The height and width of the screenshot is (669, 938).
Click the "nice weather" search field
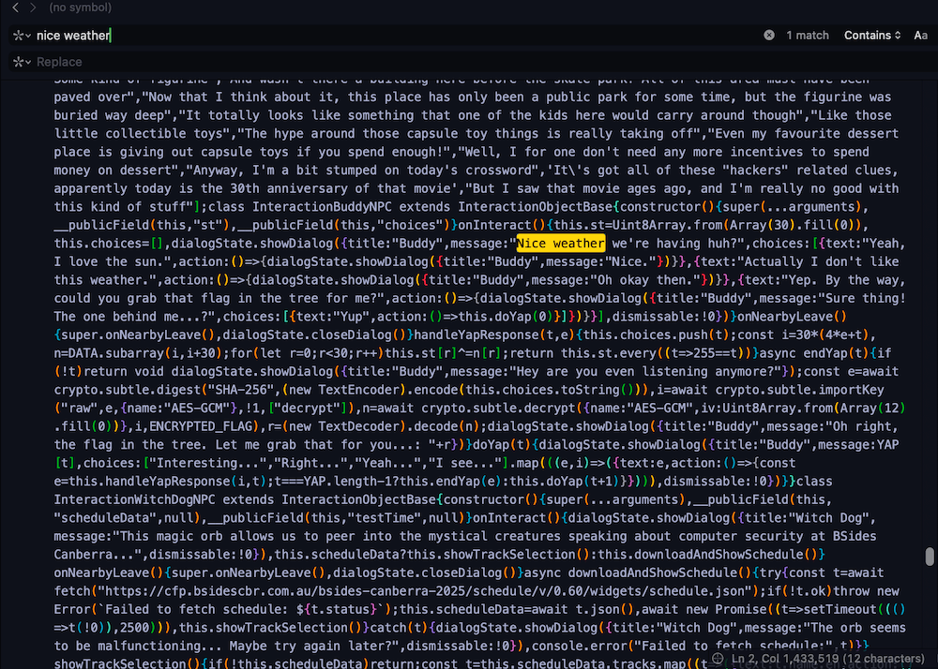pyautogui.click(x=375, y=36)
